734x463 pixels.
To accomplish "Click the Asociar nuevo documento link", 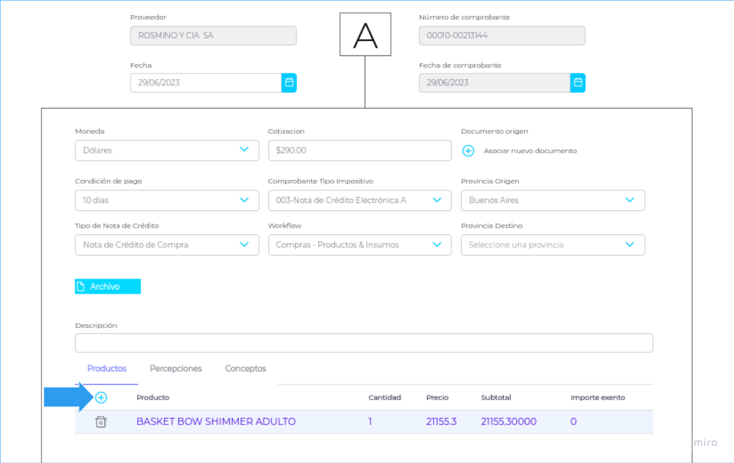I will click(x=530, y=151).
